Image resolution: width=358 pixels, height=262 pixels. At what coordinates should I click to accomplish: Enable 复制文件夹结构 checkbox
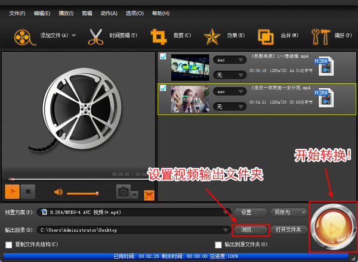pyautogui.click(x=9, y=245)
